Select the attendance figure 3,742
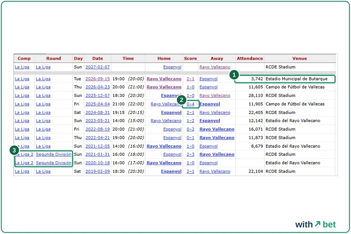351x234 pixels. [257, 79]
